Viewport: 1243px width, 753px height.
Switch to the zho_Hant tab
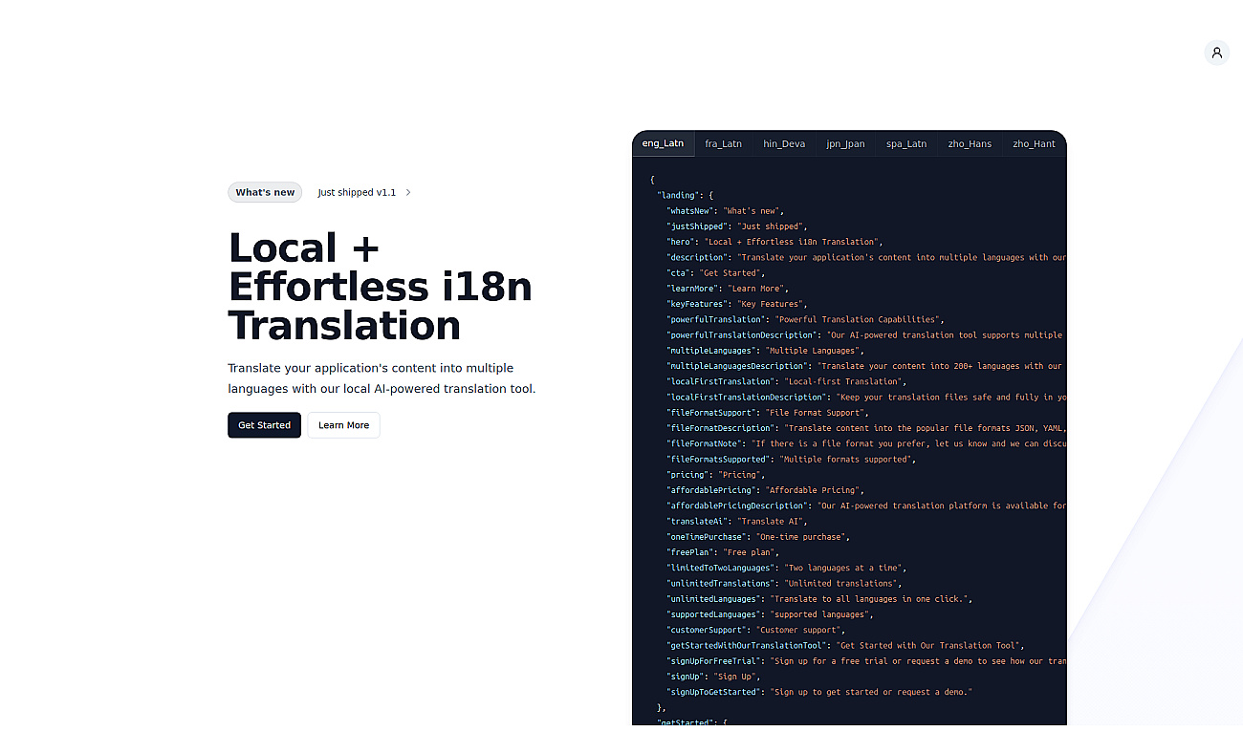tap(1034, 144)
